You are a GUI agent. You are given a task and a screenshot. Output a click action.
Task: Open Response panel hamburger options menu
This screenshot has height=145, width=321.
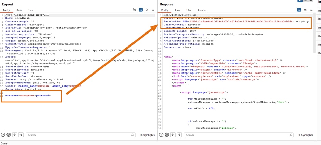(x=311, y=10)
